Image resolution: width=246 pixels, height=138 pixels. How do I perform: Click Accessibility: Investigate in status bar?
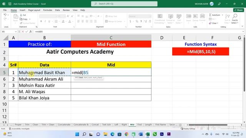tap(19, 129)
